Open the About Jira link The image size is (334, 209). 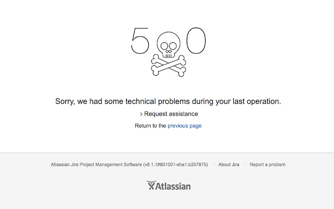click(229, 165)
